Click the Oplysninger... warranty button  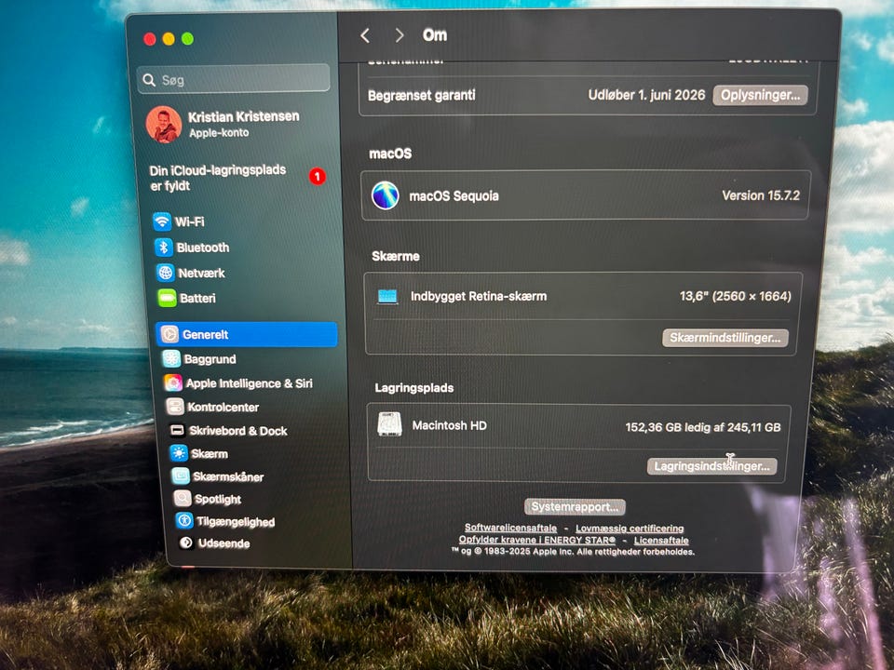tap(760, 95)
